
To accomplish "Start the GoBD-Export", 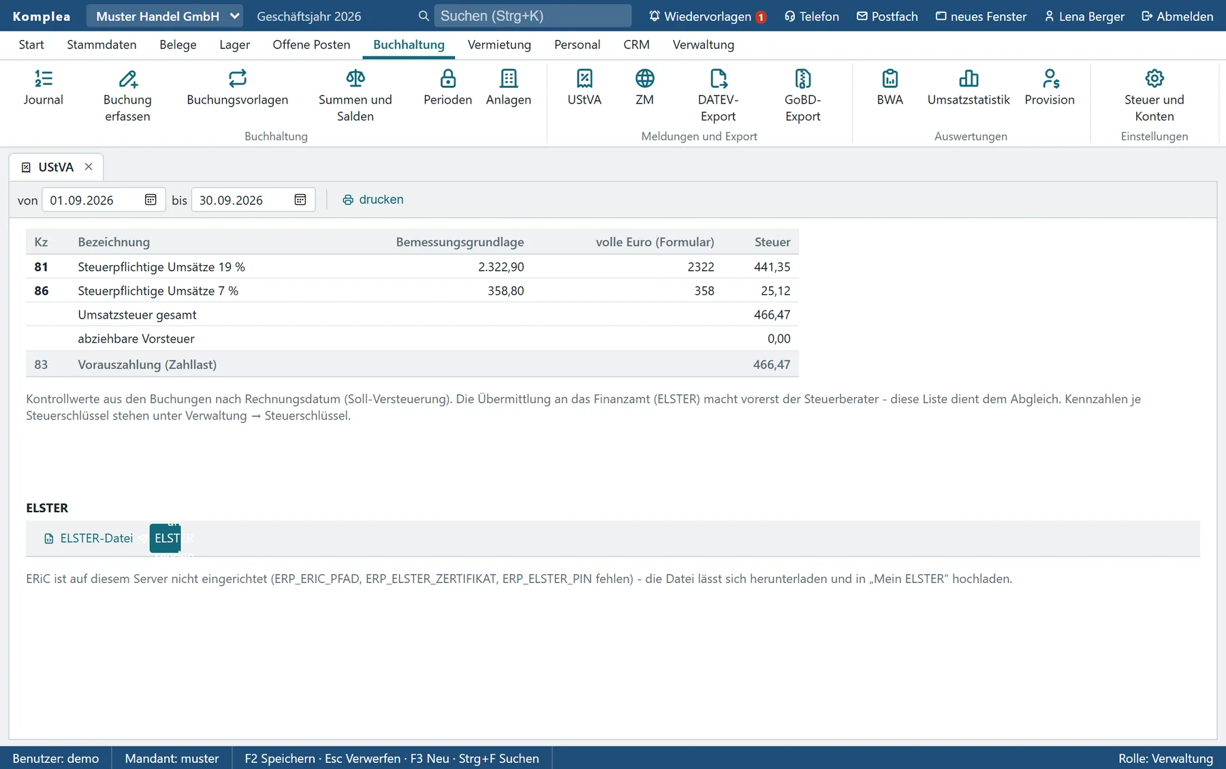I will click(x=803, y=97).
